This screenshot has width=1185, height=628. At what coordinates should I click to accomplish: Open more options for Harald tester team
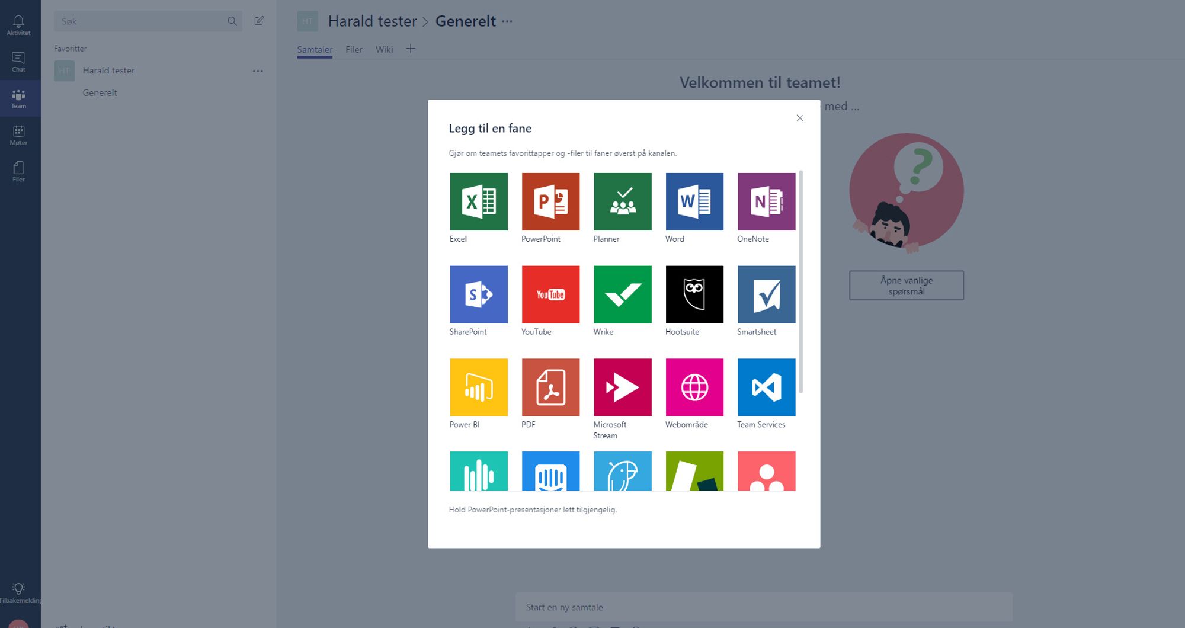[258, 71]
